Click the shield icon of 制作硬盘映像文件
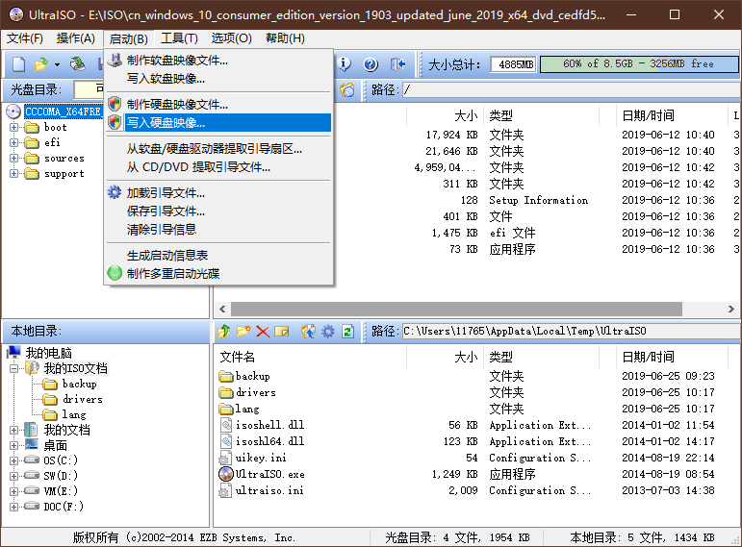The width and height of the screenshot is (742, 547). tap(115, 104)
